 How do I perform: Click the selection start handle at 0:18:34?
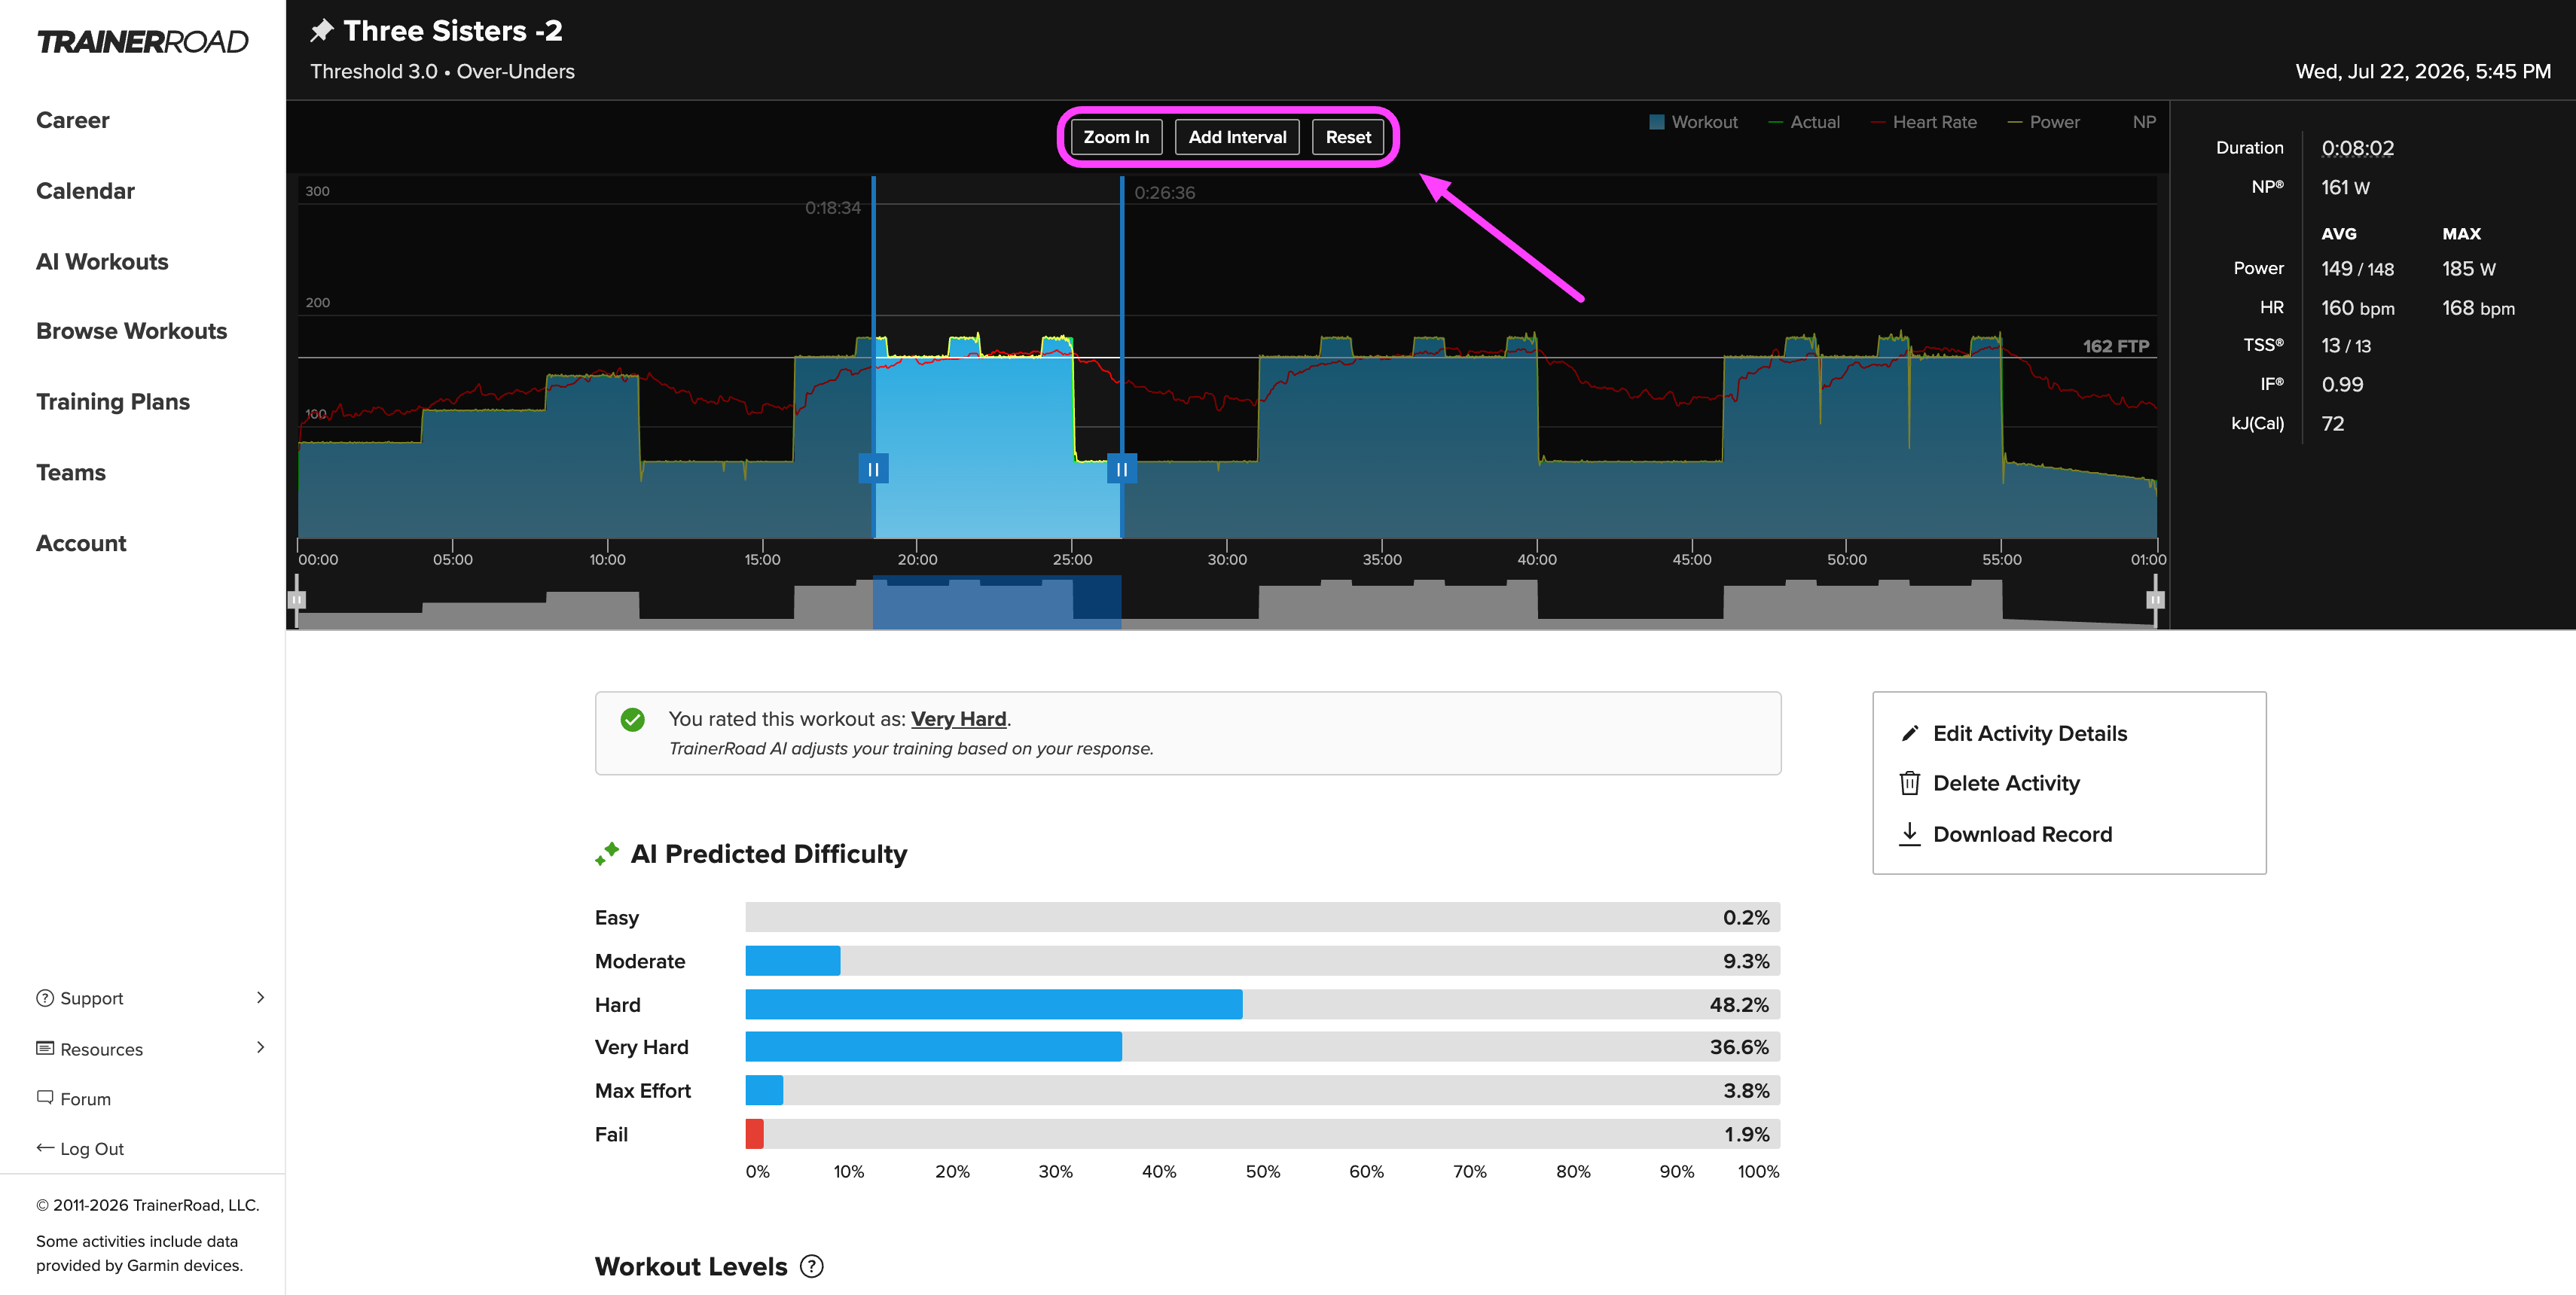[x=873, y=468]
